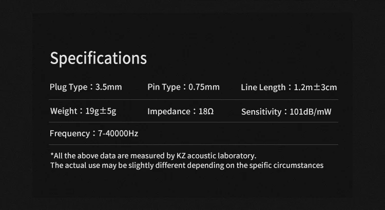Click the Pin Type 0.75mm entry
Screen dimensions: 385x210
pyautogui.click(x=183, y=87)
